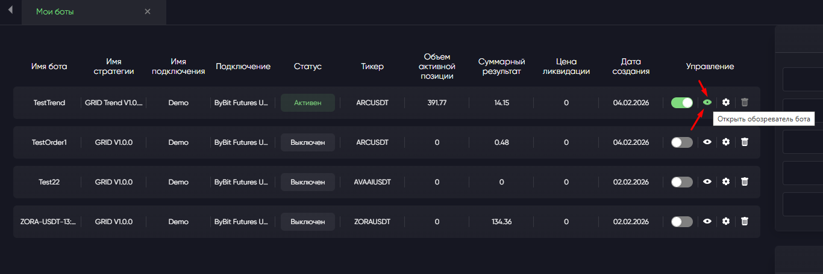Click the Активен status of TestTrend

307,103
